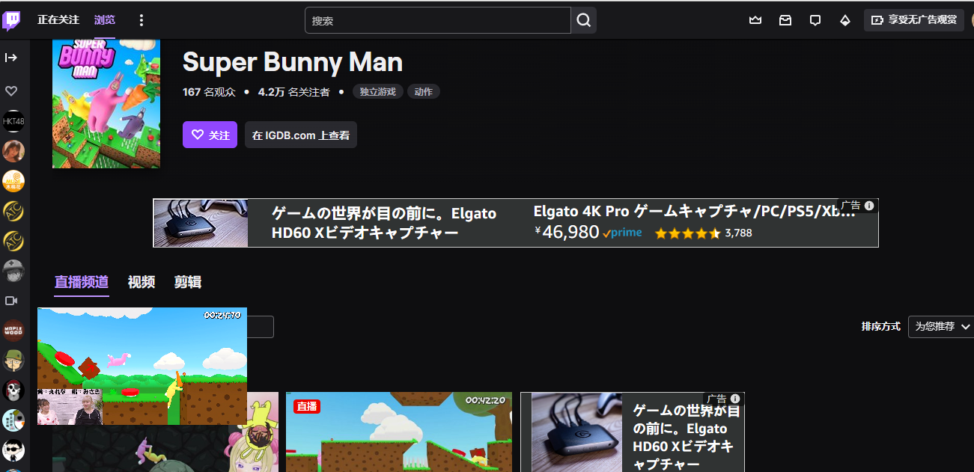Open the Twitch home via the Twitch logo

point(11,19)
